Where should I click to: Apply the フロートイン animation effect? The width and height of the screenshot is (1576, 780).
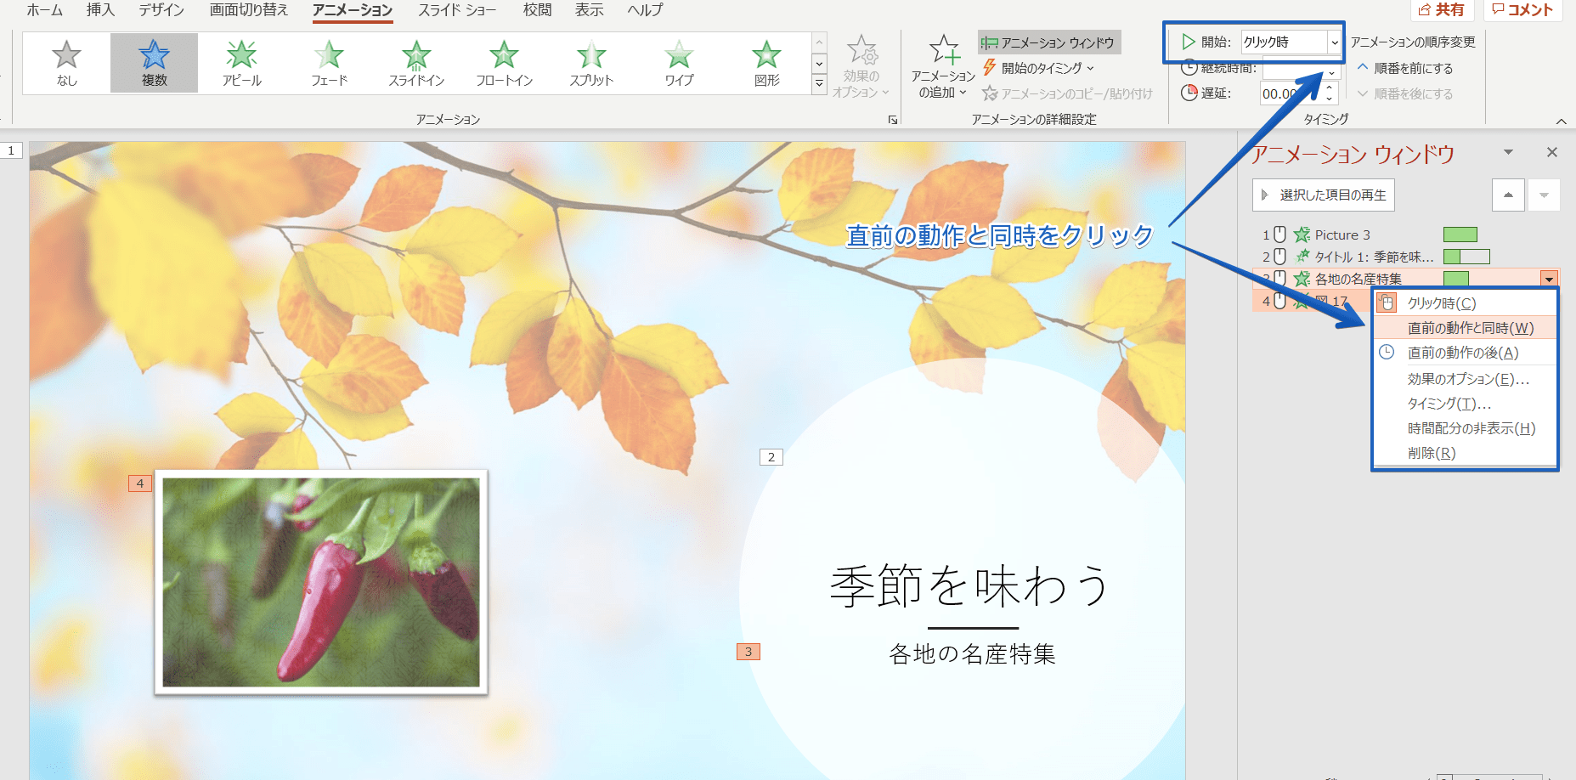pyautogui.click(x=504, y=63)
